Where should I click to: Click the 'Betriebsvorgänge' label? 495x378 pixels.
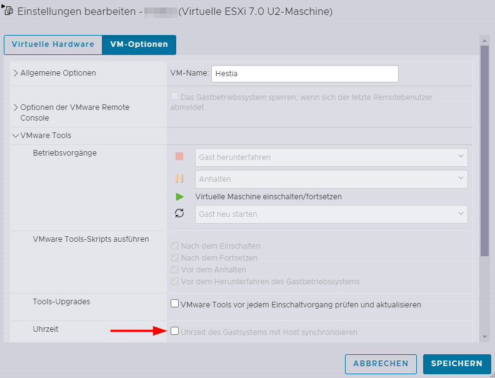(x=65, y=153)
